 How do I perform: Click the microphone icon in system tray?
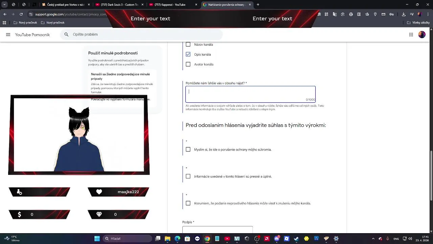click(388, 239)
